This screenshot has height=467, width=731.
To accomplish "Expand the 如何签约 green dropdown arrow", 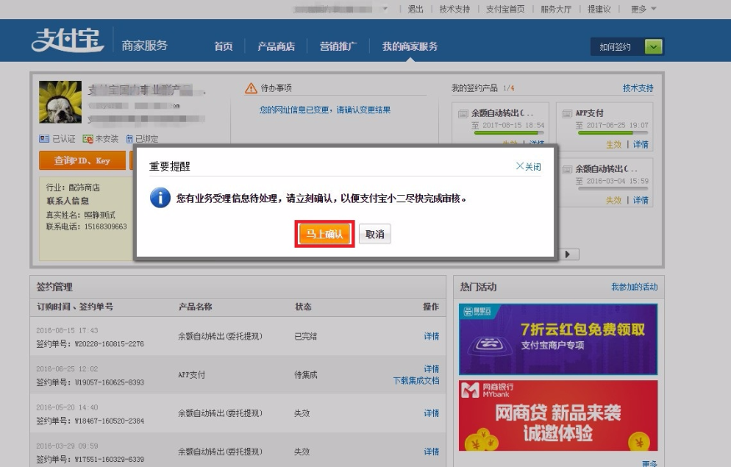I will tap(653, 47).
